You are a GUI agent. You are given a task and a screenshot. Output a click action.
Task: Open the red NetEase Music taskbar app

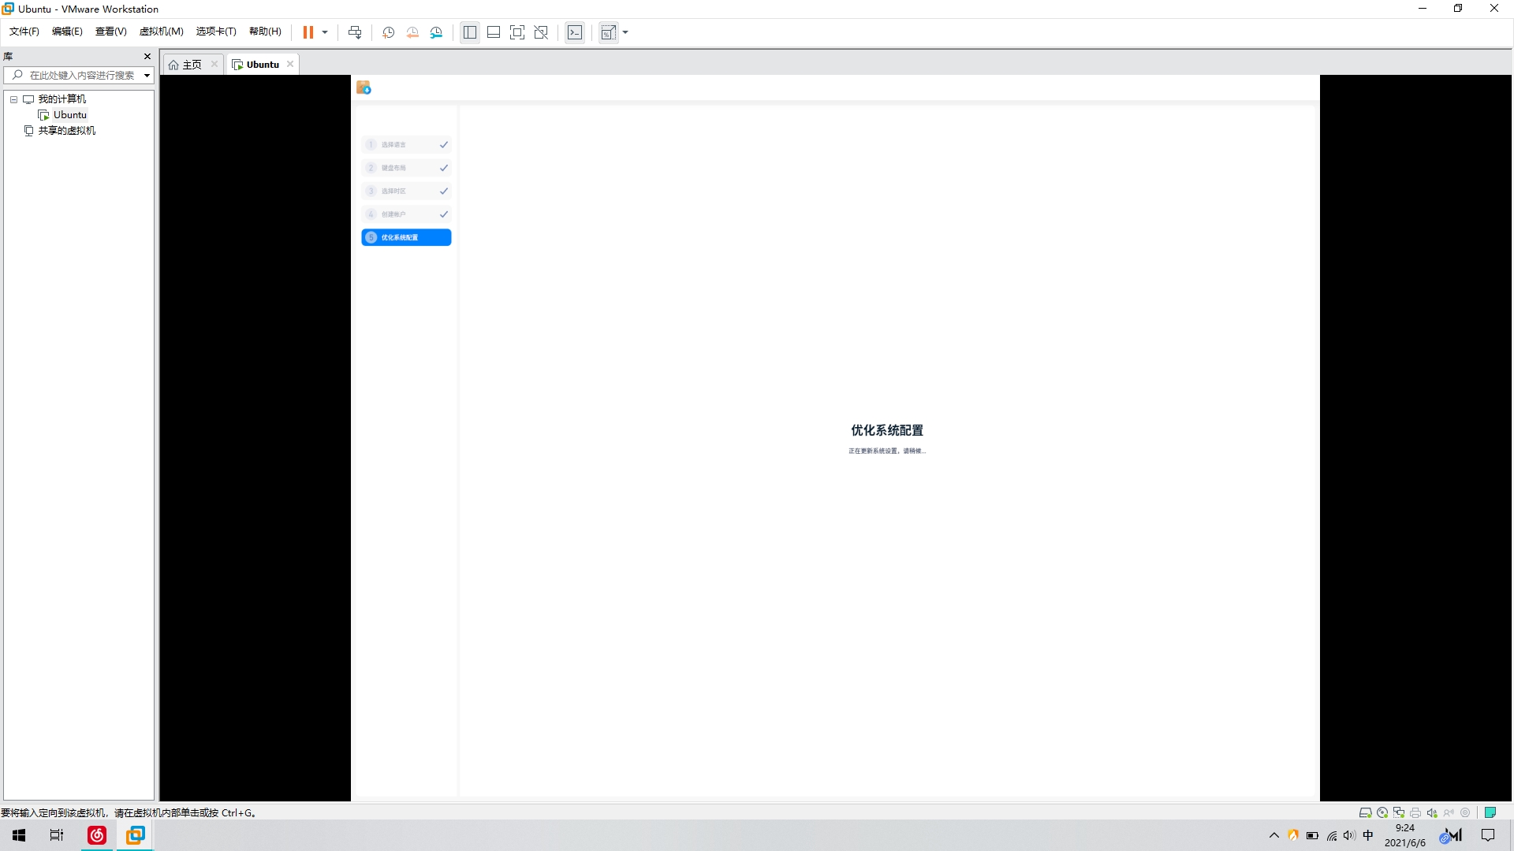(97, 835)
